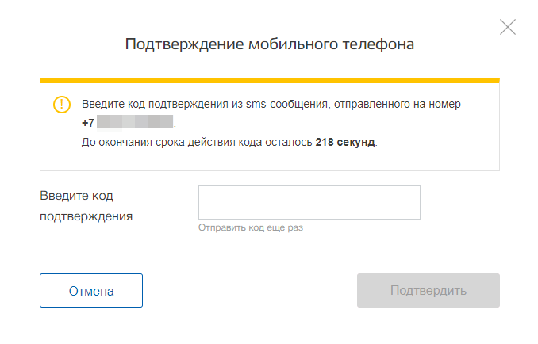Image resolution: width=538 pixels, height=344 pixels.
Task: Focus the confirmation code input field
Action: (x=309, y=202)
